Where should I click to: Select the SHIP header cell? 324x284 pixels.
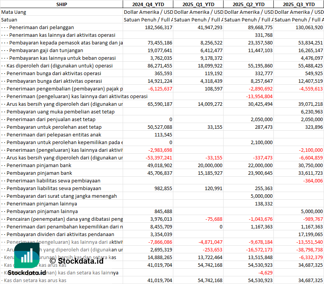(x=61, y=4)
